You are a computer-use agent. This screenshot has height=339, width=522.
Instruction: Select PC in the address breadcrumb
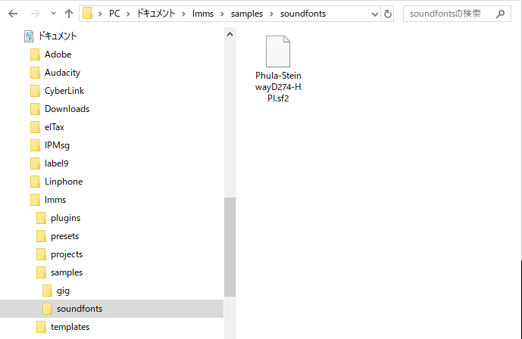114,14
